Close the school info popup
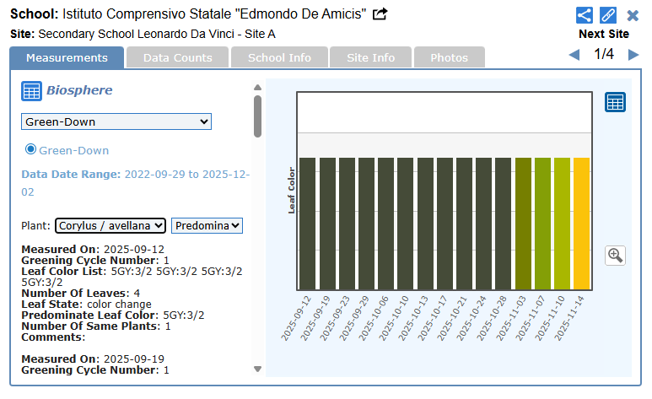Viewport: 652px width, 399px height. point(633,15)
